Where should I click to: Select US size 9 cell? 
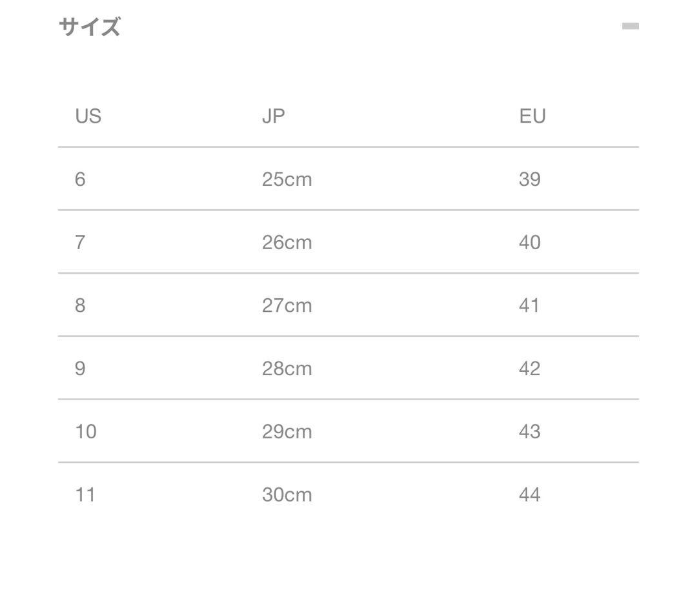80,368
